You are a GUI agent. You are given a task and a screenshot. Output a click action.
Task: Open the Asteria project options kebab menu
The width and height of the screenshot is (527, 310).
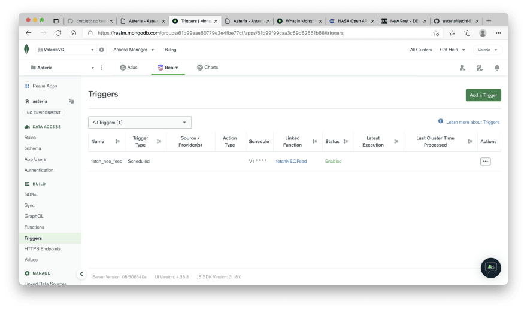tap(101, 68)
